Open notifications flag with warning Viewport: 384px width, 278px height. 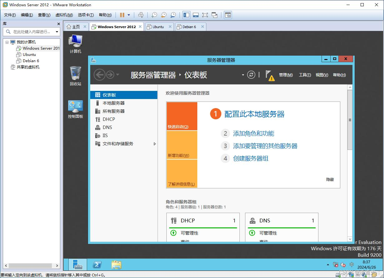270,75
